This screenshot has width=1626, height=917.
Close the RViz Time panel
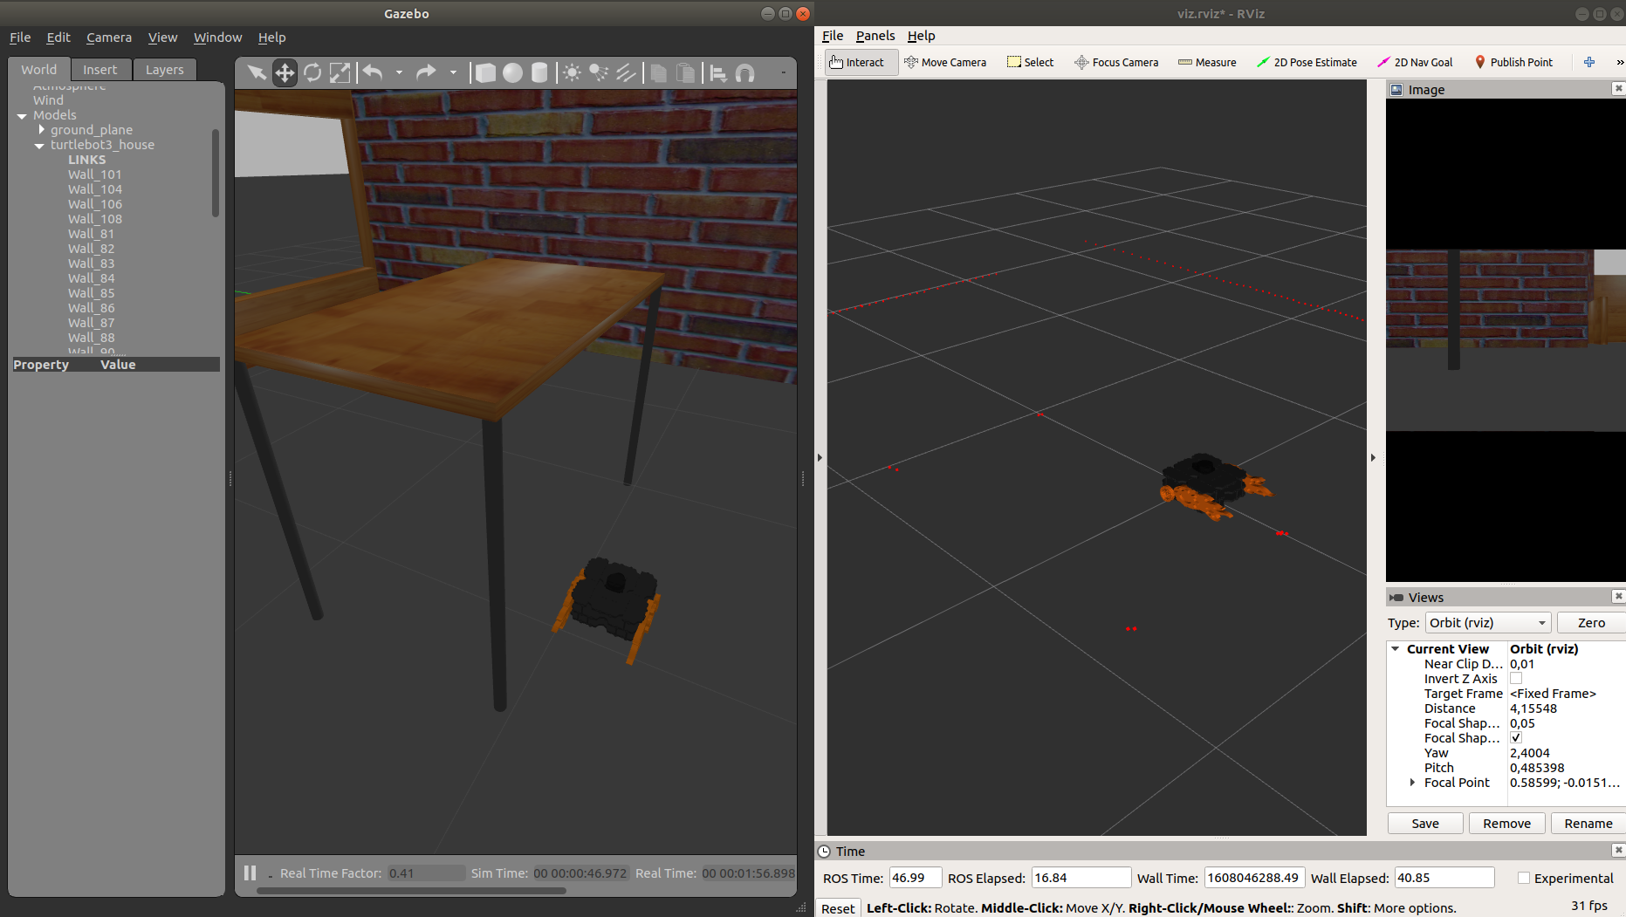tap(1618, 850)
